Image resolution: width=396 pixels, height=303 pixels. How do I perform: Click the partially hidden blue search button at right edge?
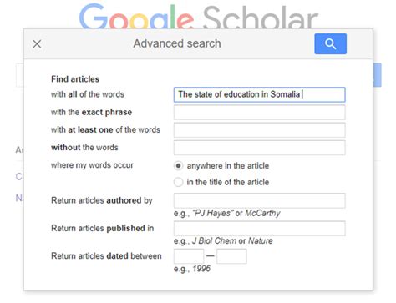pos(378,75)
